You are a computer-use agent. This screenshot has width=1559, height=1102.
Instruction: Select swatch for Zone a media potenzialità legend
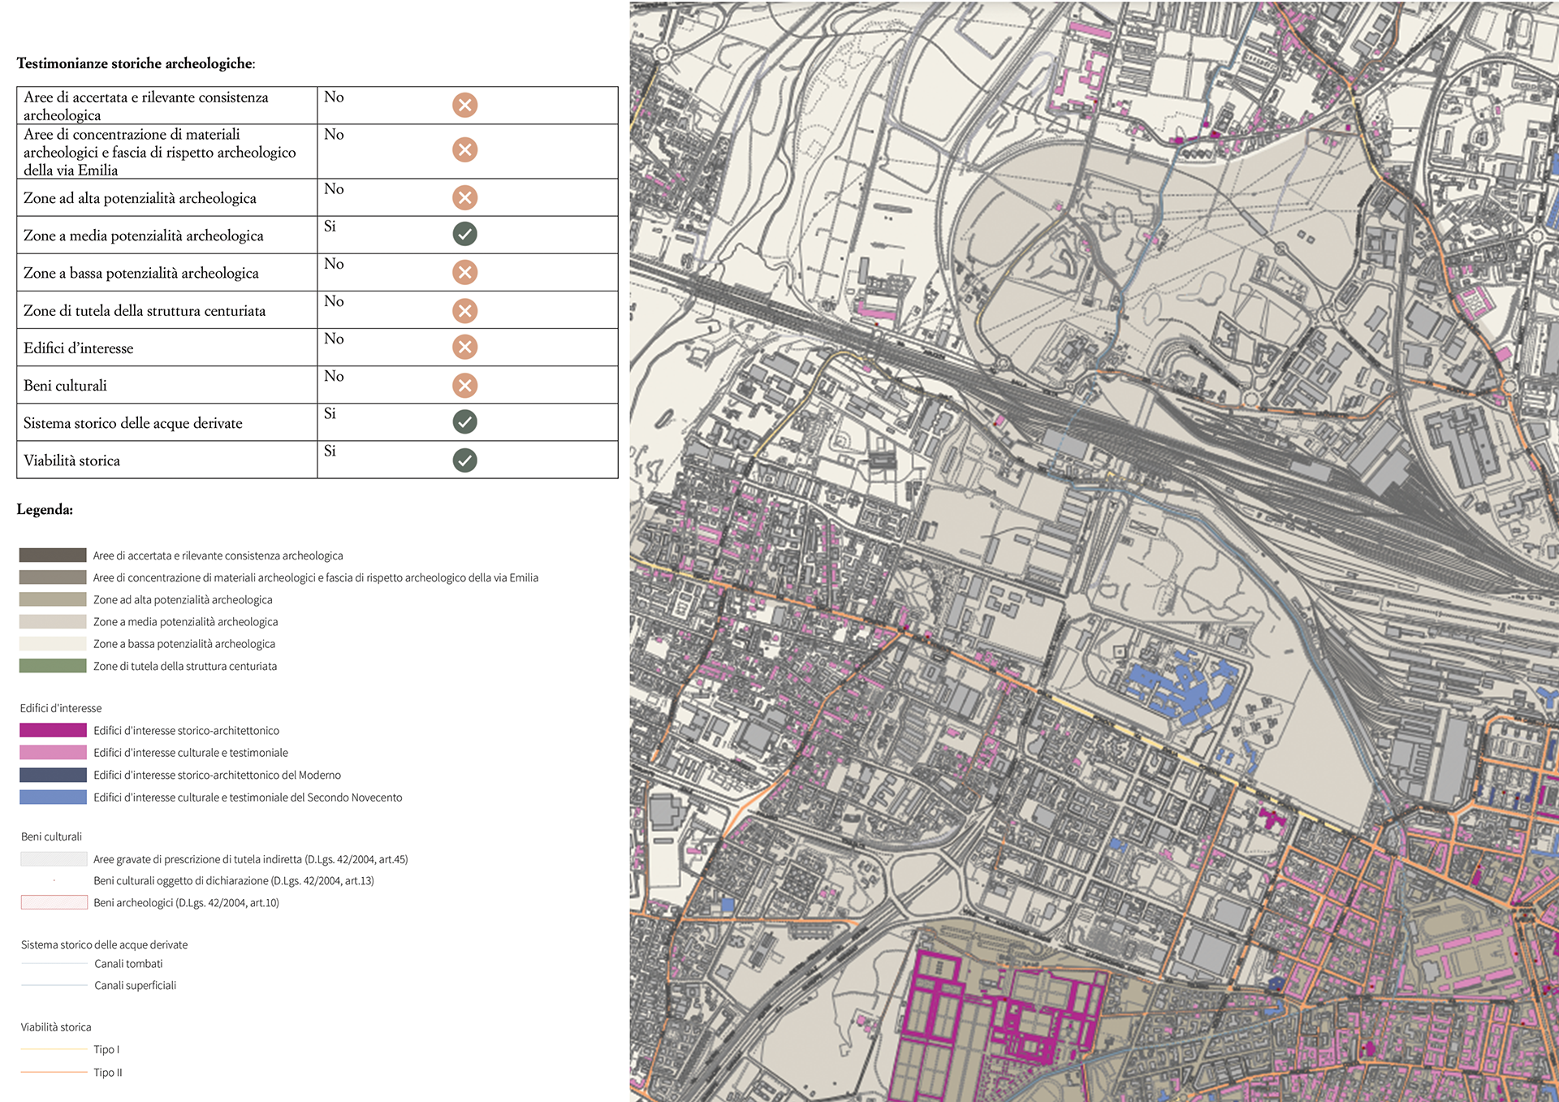click(x=53, y=621)
